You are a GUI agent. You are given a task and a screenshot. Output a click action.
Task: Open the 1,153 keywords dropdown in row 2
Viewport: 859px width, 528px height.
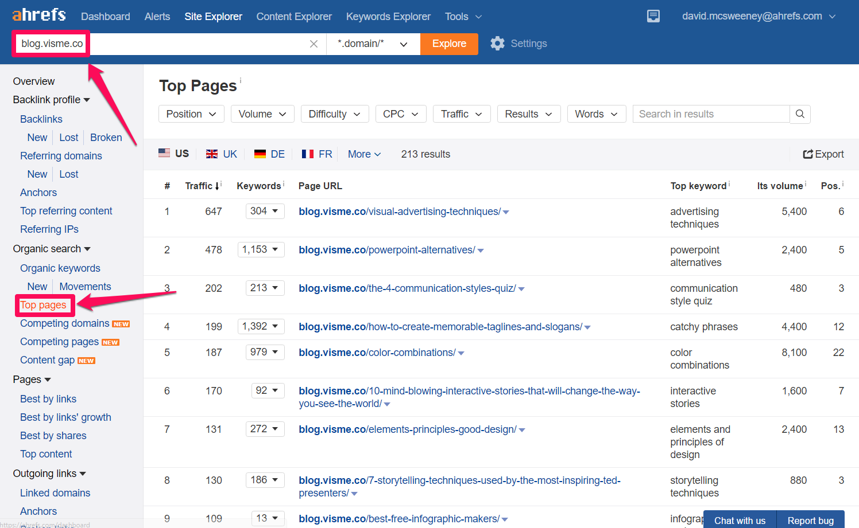[261, 249]
